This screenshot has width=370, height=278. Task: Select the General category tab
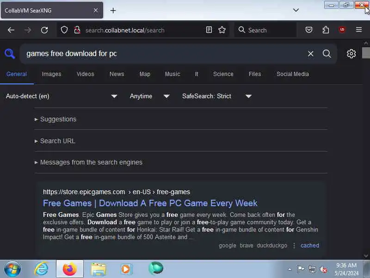17,74
